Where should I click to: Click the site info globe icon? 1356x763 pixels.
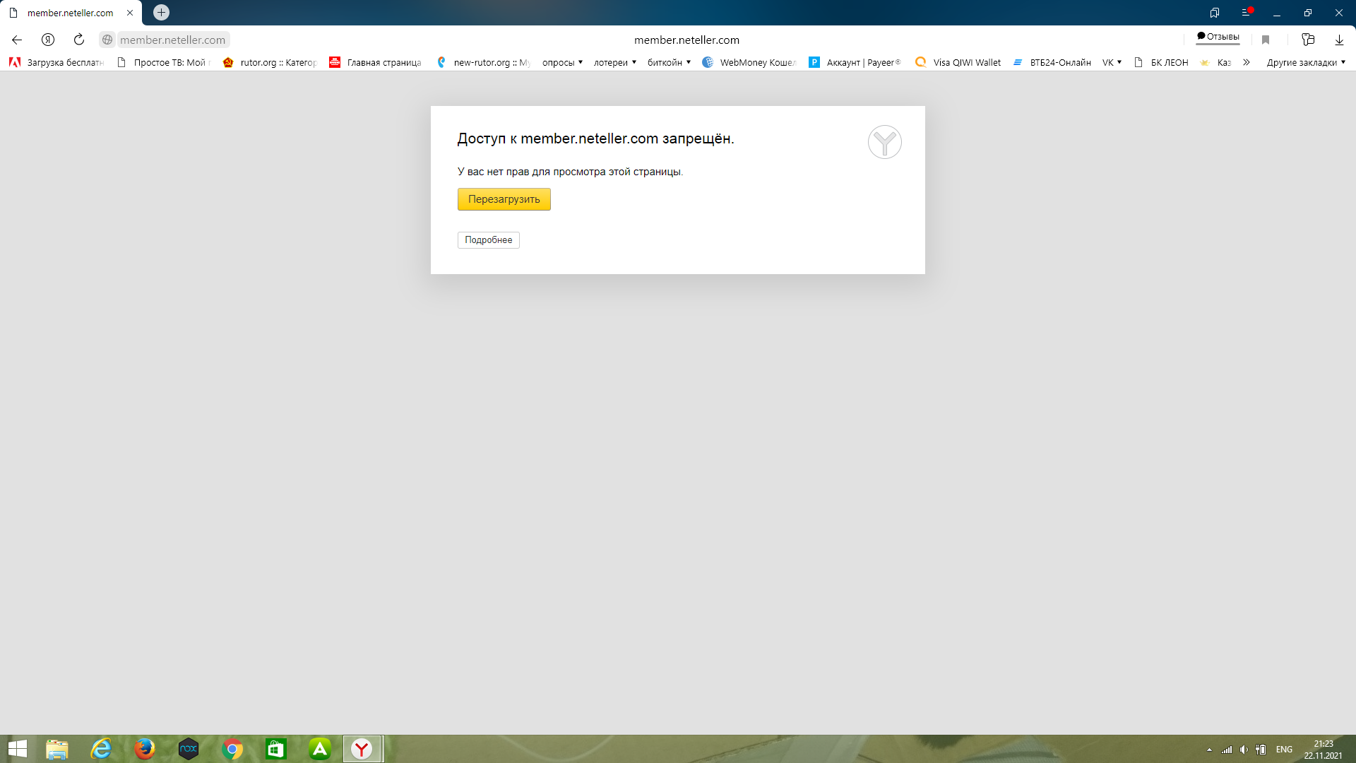pos(107,40)
